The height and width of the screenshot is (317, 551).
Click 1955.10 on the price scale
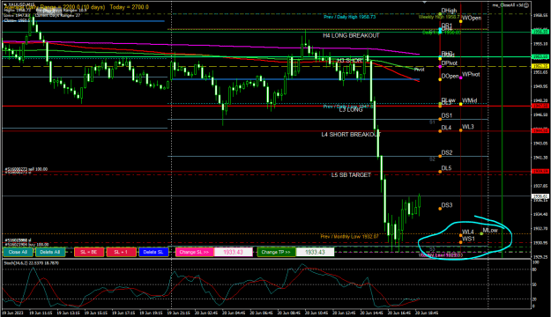[540, 44]
